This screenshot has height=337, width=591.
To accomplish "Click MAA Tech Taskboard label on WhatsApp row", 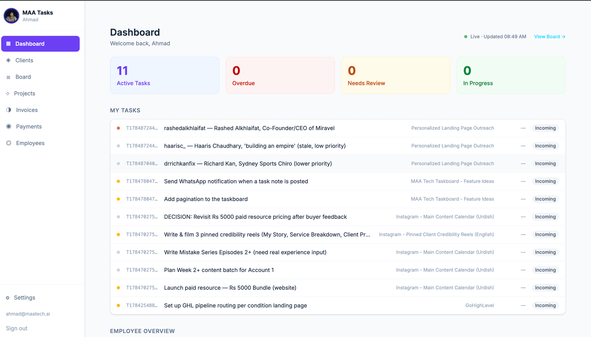I will click(x=452, y=181).
